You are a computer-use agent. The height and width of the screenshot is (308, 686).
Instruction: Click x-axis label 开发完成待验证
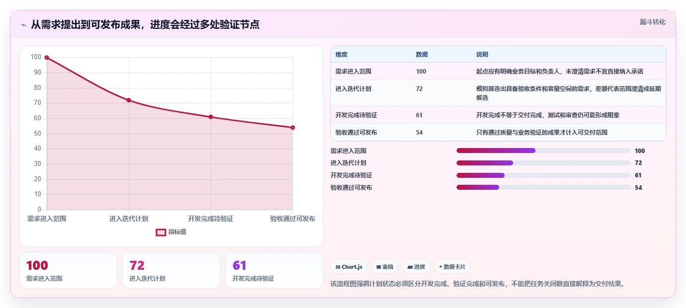[x=211, y=219]
